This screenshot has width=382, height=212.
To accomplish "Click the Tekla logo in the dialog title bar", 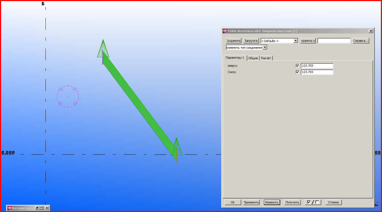I will pyautogui.click(x=225, y=31).
